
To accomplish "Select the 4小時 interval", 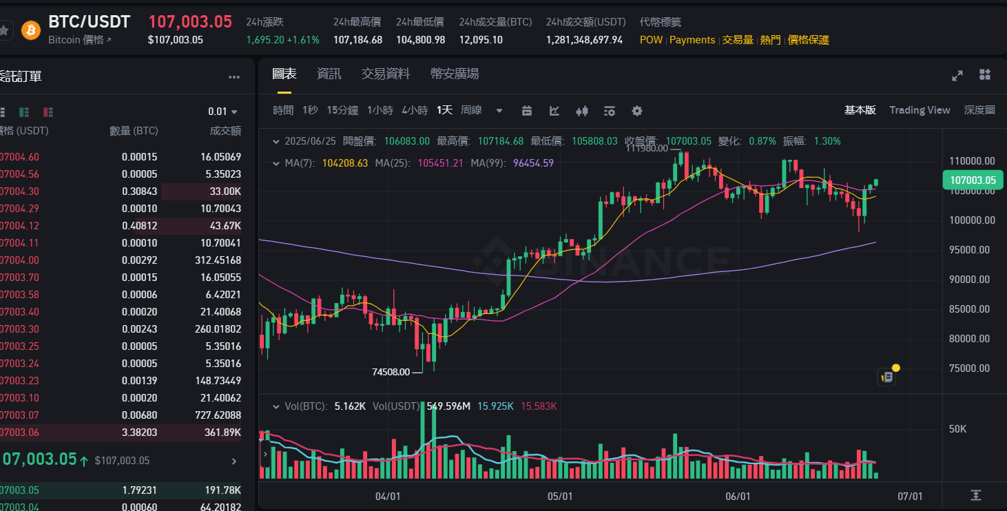I will 415,110.
